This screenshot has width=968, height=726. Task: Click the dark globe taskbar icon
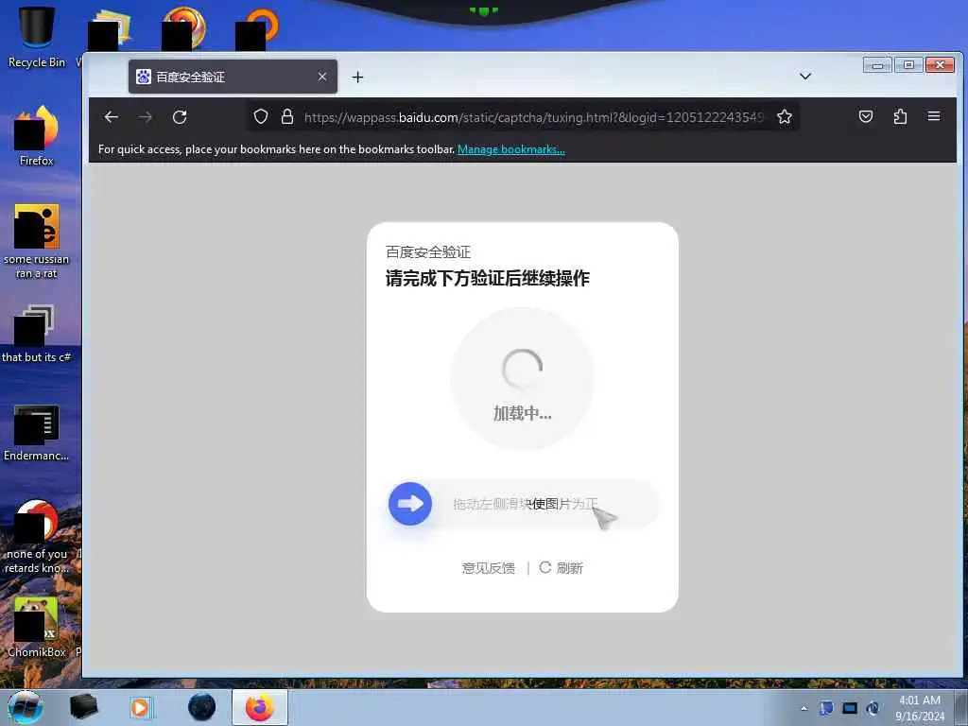click(202, 707)
